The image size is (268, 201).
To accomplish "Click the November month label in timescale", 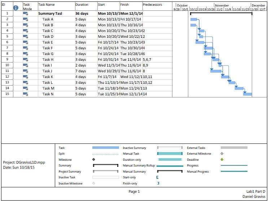I will click(222, 5).
